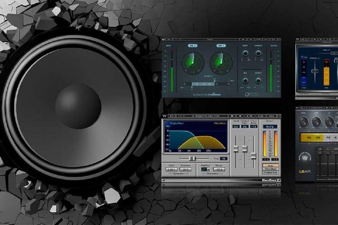Click the Output knob in Submarine plugin
The width and height of the screenshot is (338, 225).
(x=258, y=81)
